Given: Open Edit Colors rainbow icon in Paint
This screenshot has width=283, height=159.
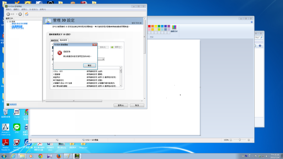Looking at the screenshot, I should pyautogui.click(x=174, y=27).
